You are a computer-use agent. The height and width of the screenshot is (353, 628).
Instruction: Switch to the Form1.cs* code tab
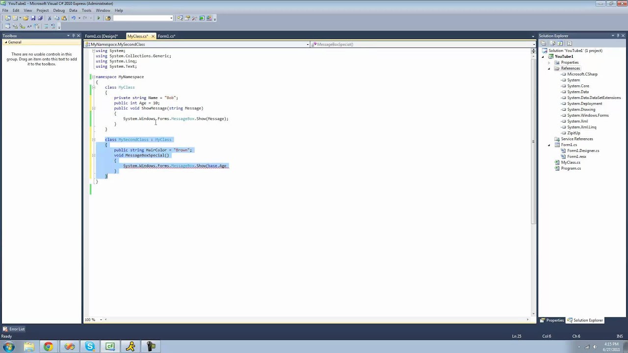click(166, 36)
